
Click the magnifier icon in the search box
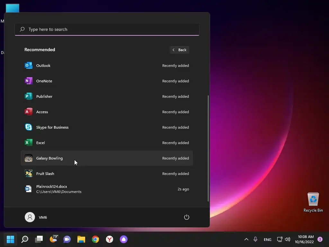click(x=22, y=29)
